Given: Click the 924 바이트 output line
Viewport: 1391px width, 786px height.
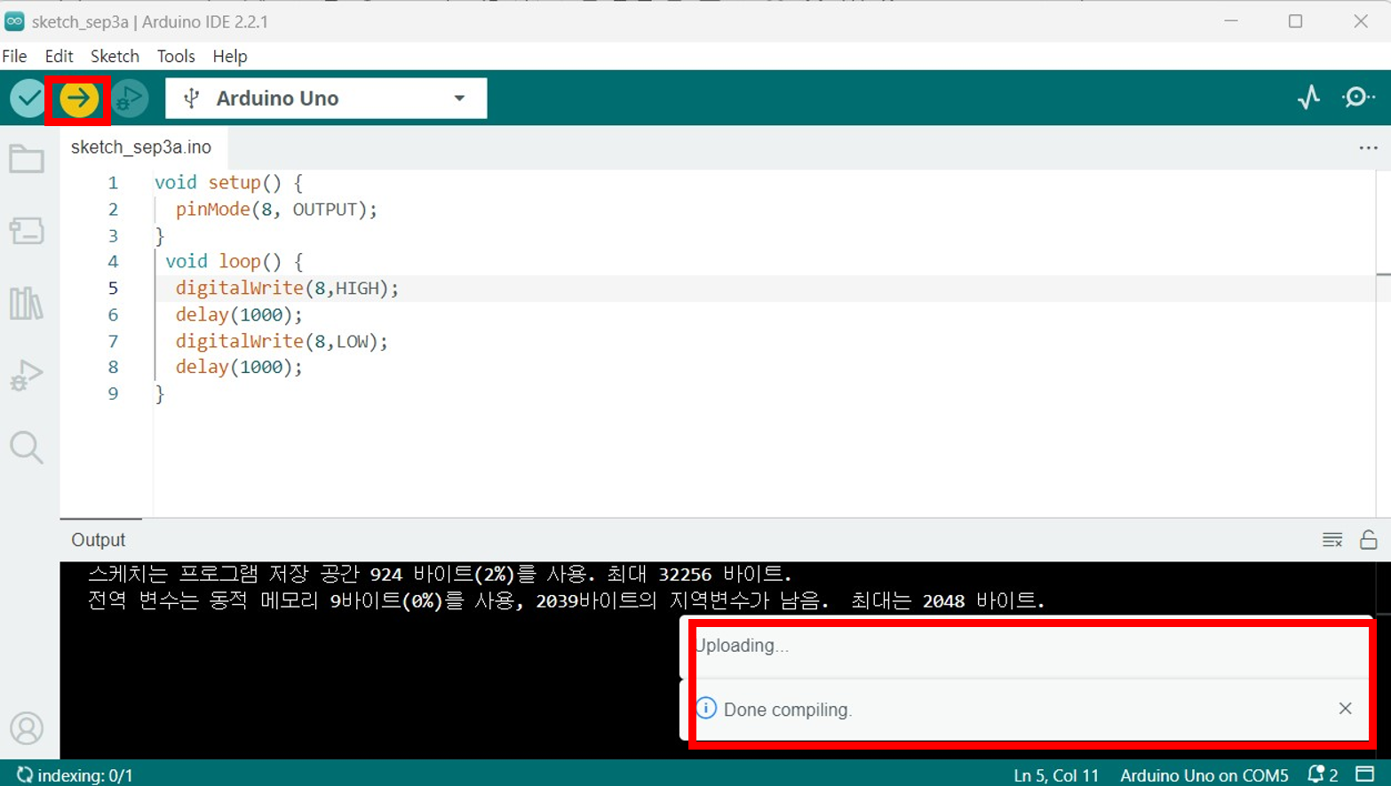Looking at the screenshot, I should click(x=440, y=575).
